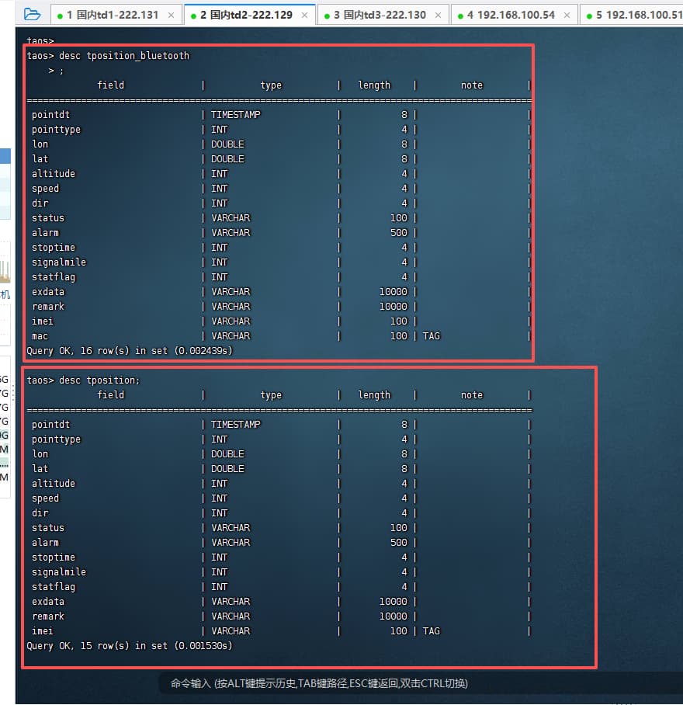Click TAG note in the mac row

pyautogui.click(x=431, y=336)
